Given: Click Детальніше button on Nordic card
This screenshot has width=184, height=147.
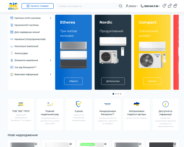Looking at the screenshot, I should [x=113, y=81].
